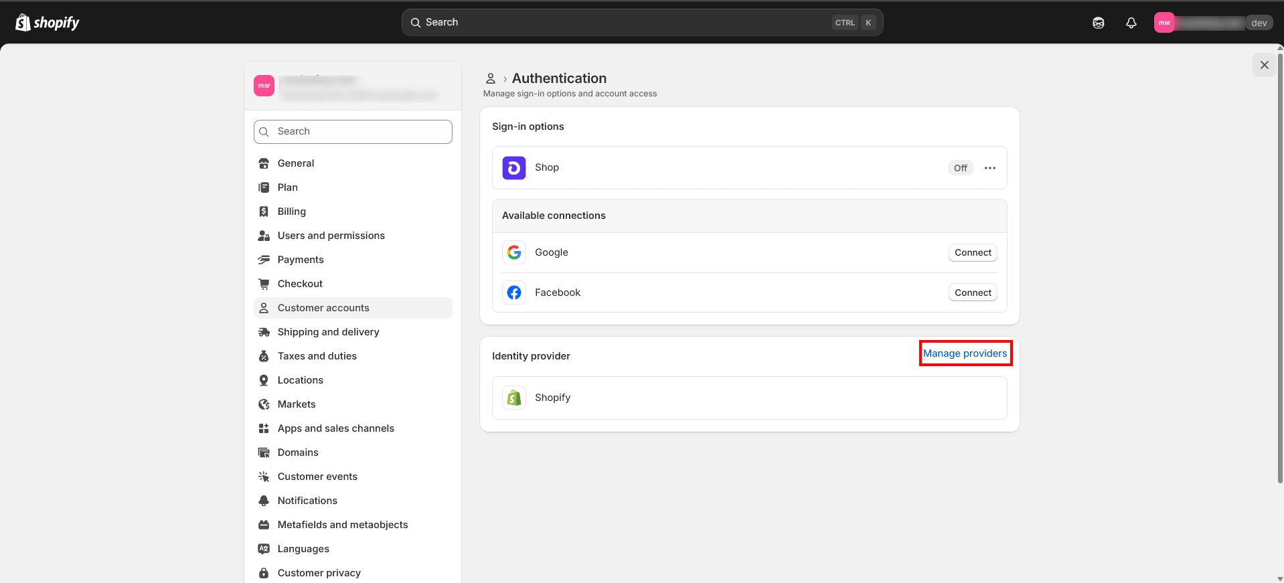Connect Google sign-in

coord(973,252)
